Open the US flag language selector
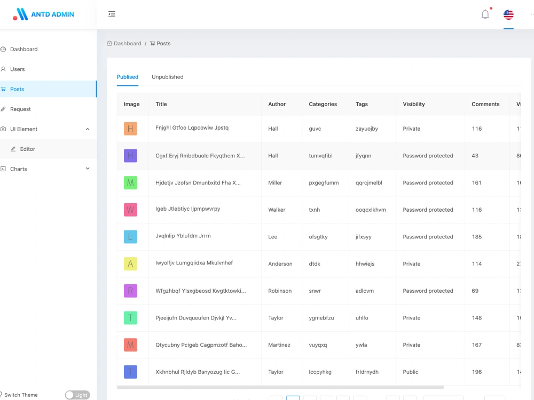Image resolution: width=534 pixels, height=400 pixels. pyautogui.click(x=508, y=14)
